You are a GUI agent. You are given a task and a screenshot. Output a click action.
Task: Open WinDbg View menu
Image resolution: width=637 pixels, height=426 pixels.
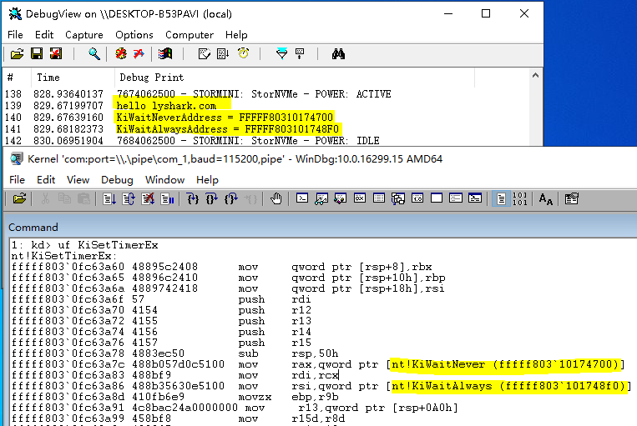click(x=78, y=180)
